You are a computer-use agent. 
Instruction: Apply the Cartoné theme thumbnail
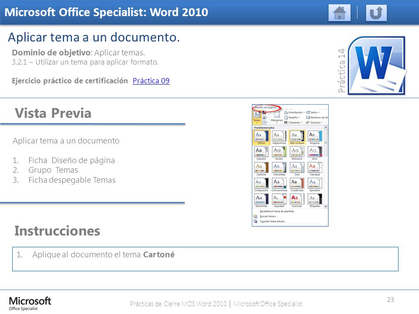pos(261,169)
